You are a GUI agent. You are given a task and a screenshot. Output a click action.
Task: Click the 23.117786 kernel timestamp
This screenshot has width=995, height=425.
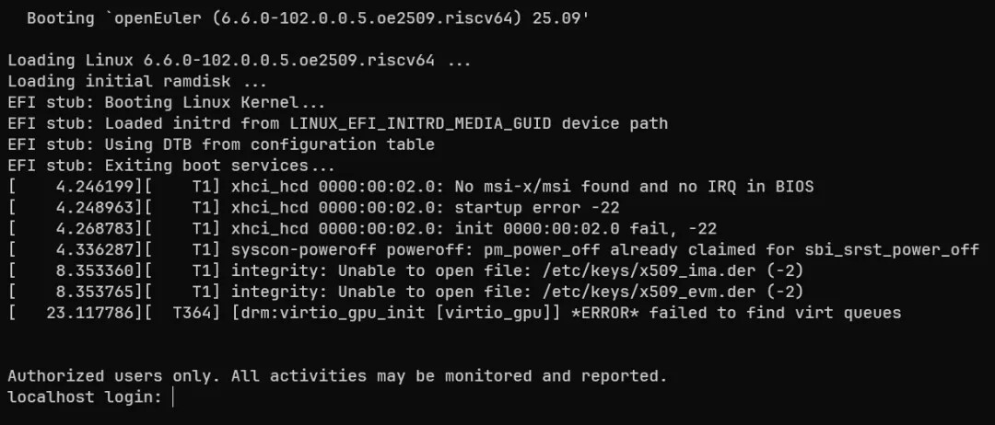89,314
